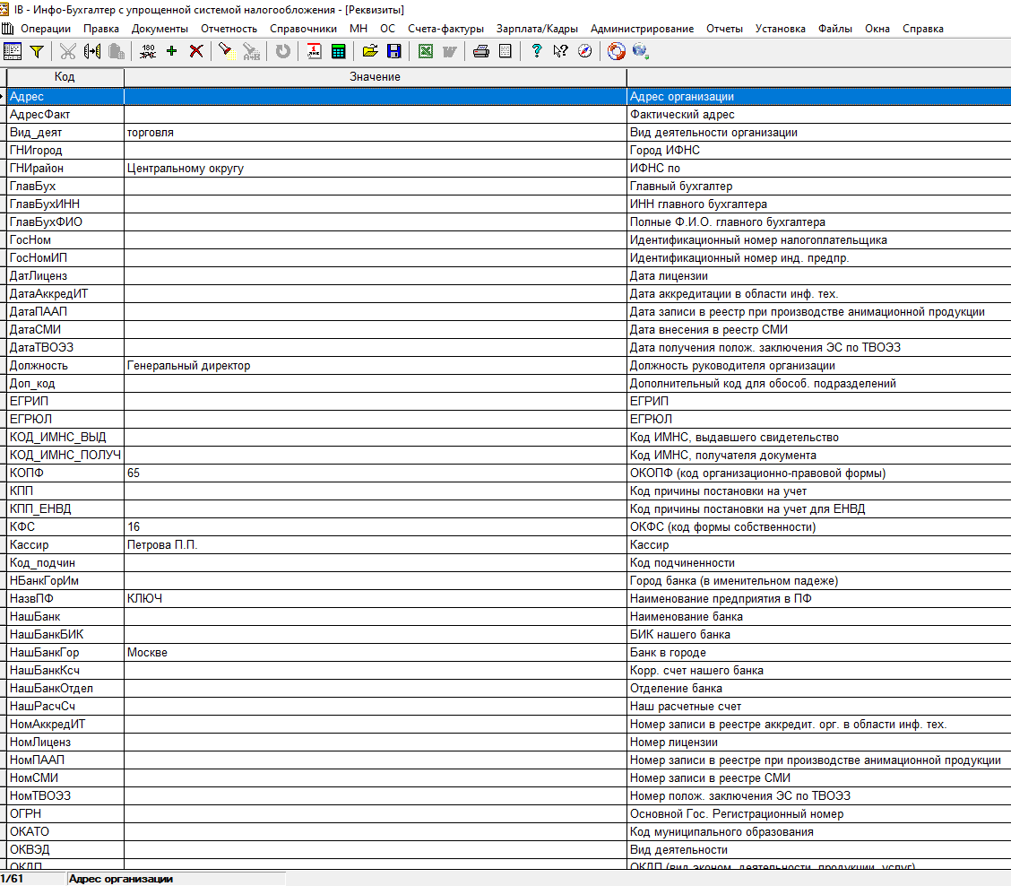Click the compass icon

coord(584,51)
